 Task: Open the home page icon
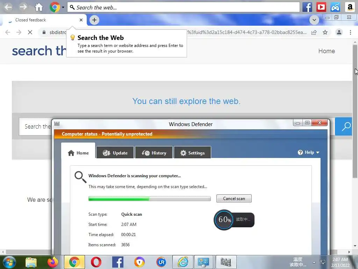[39, 7]
